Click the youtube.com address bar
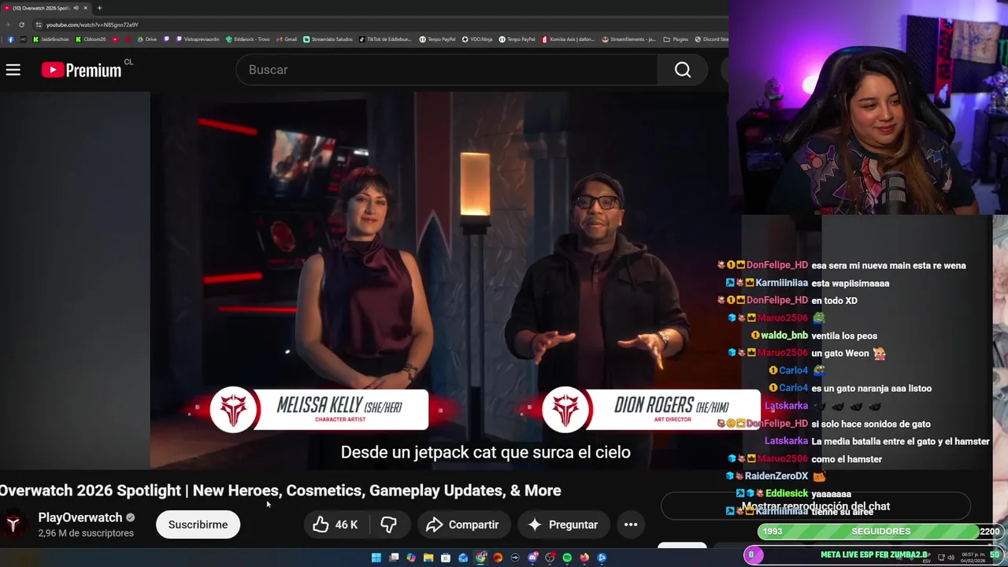The width and height of the screenshot is (1008, 567). point(378,25)
